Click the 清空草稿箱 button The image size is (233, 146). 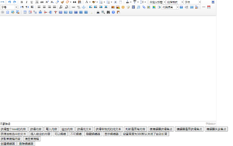32,139
